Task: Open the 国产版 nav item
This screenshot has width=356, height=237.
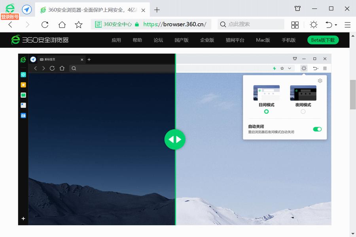Action: coord(182,40)
